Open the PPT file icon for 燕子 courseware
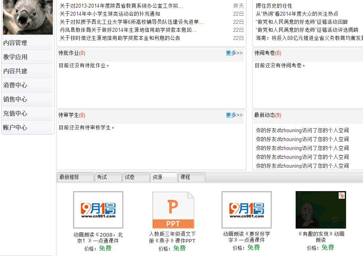 point(173,210)
